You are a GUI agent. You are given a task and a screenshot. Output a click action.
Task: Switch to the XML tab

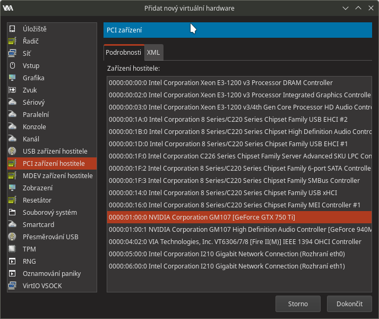point(153,53)
